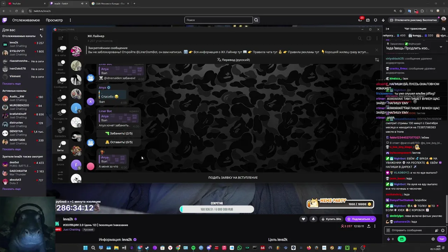448x252 pixels.
Task: Open Spotify from the taskbar
Action: coord(193,248)
